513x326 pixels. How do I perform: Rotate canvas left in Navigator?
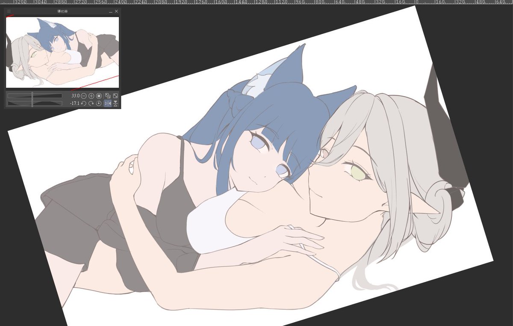pos(83,103)
